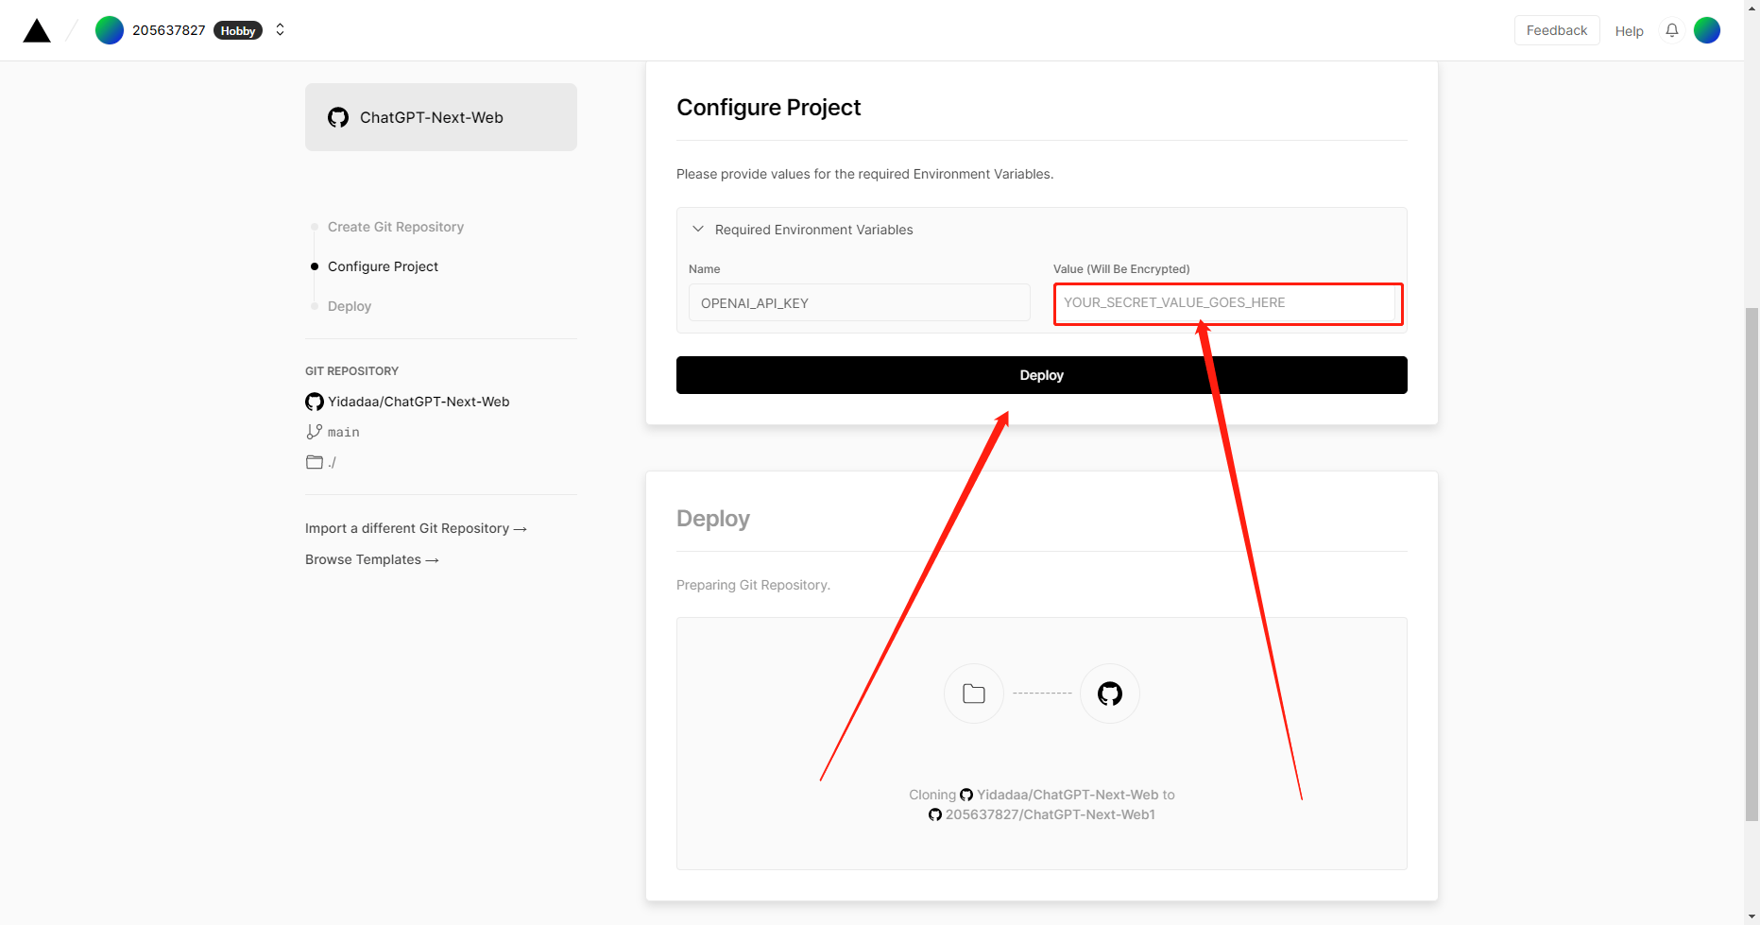Screen dimensions: 1760x925
Task: Click the root directory folder icon
Action: (315, 462)
